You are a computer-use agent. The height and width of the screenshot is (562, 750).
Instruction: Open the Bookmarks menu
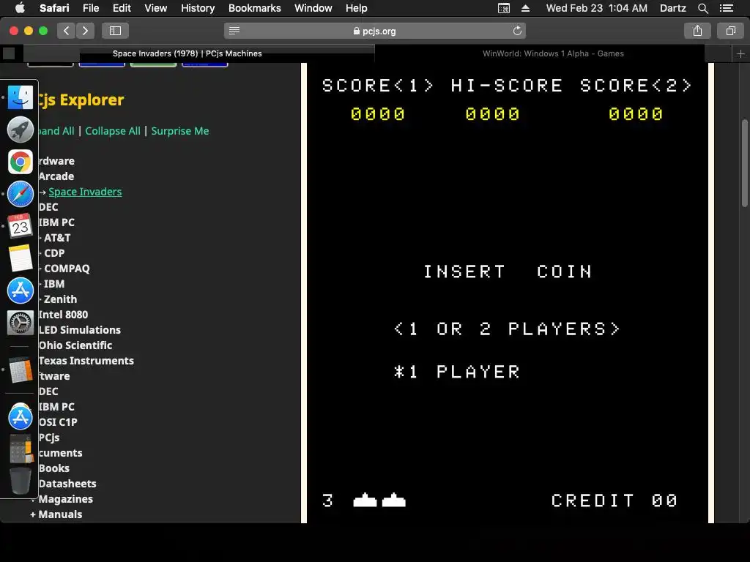[x=254, y=8]
